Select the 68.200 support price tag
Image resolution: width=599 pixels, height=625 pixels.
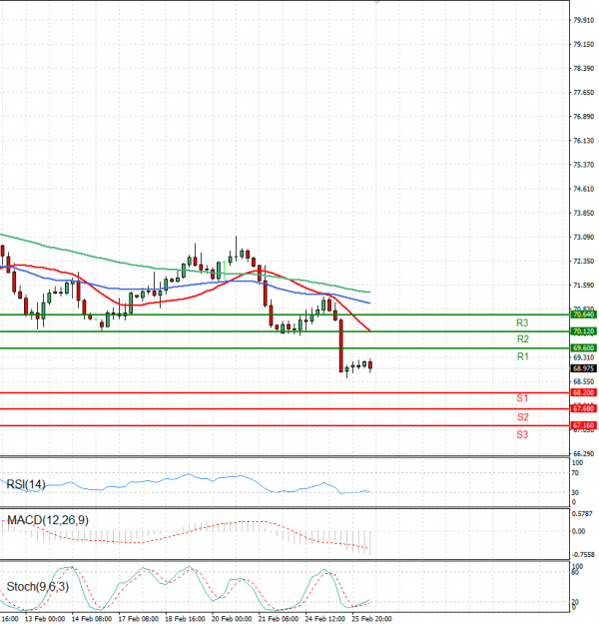coord(583,393)
